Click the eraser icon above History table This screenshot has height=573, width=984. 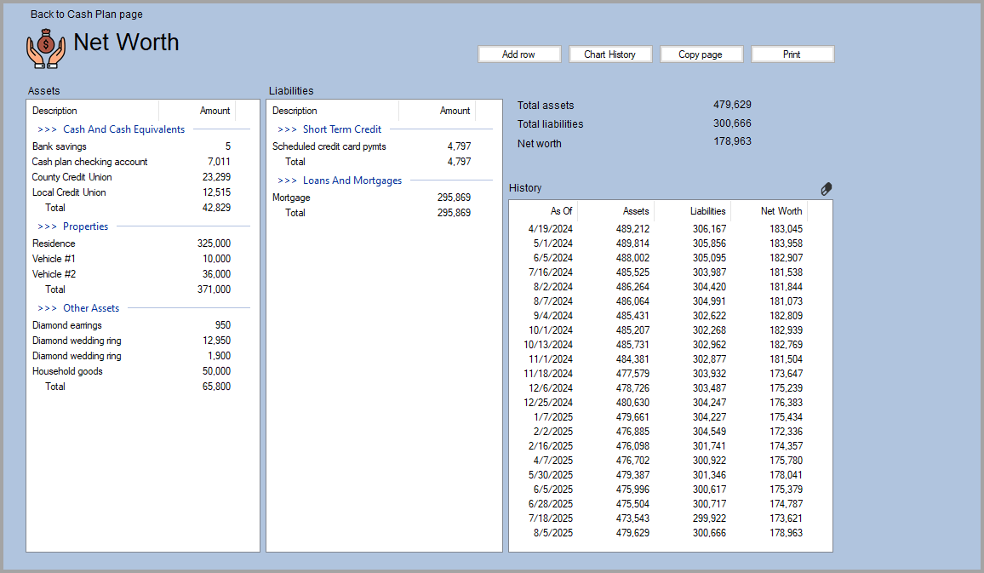point(826,188)
